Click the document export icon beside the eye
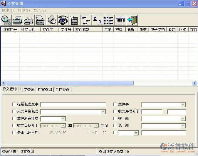The width and height of the screenshot is (198, 156). [x=74, y=20]
